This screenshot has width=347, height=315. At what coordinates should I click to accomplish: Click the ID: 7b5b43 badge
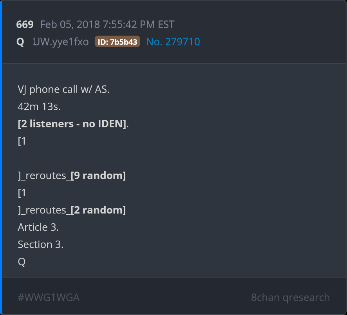(x=117, y=42)
